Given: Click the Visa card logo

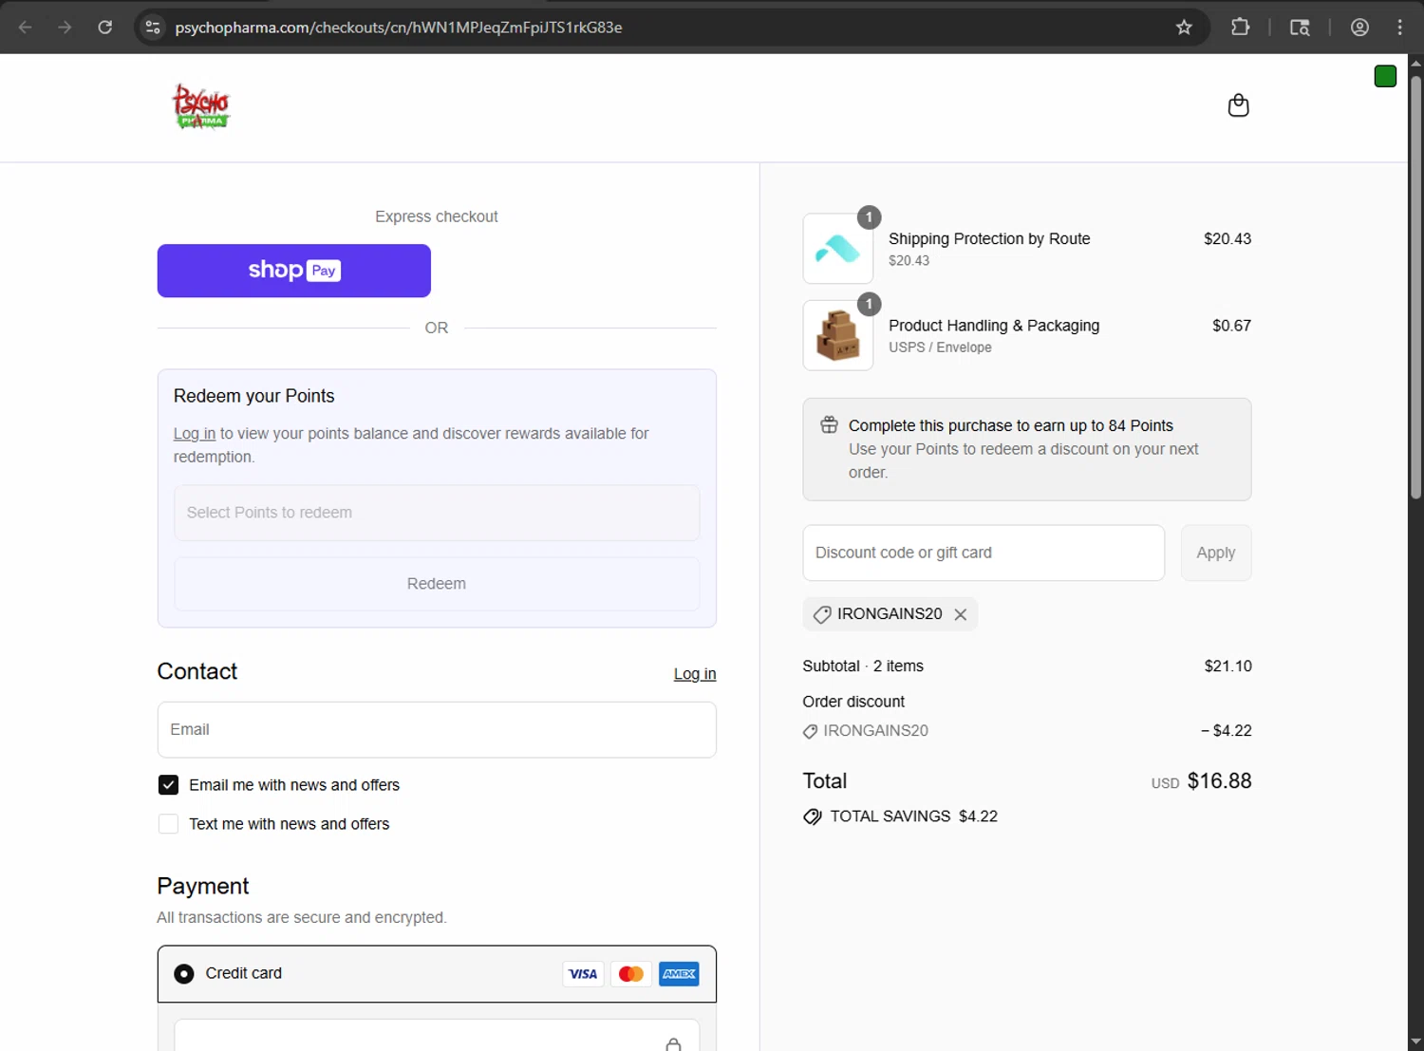Looking at the screenshot, I should 583,974.
